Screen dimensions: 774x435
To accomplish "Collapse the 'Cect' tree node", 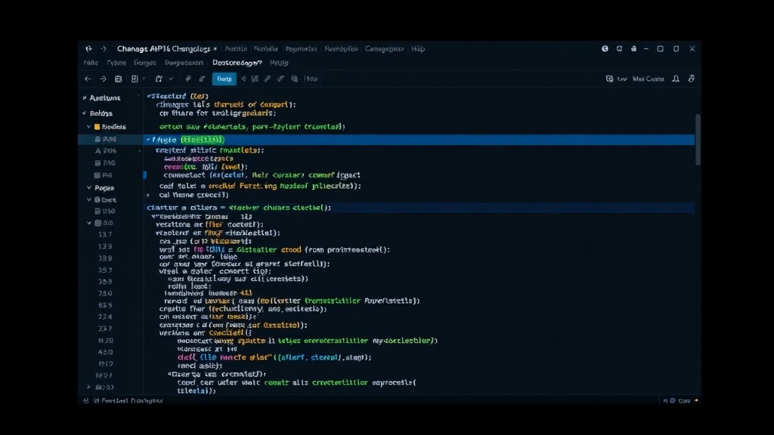I will pos(89,199).
